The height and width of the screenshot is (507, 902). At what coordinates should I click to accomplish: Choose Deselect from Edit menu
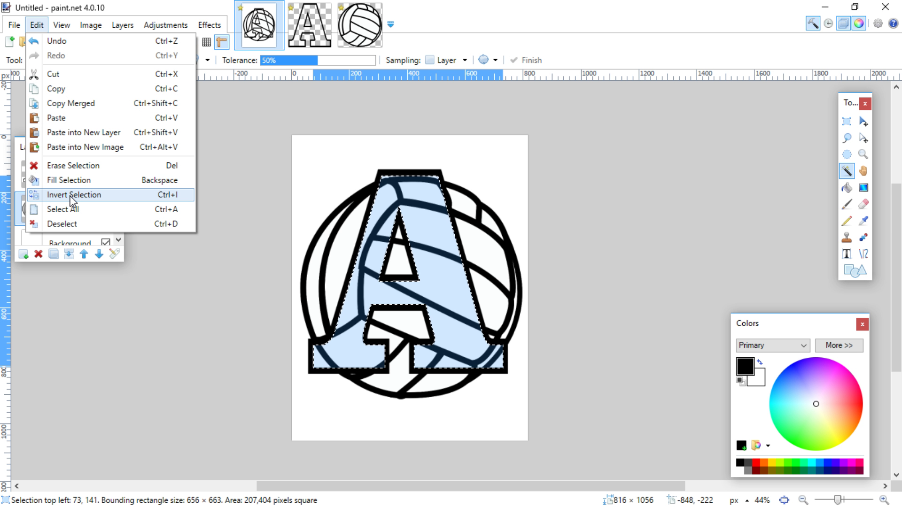coord(110,224)
